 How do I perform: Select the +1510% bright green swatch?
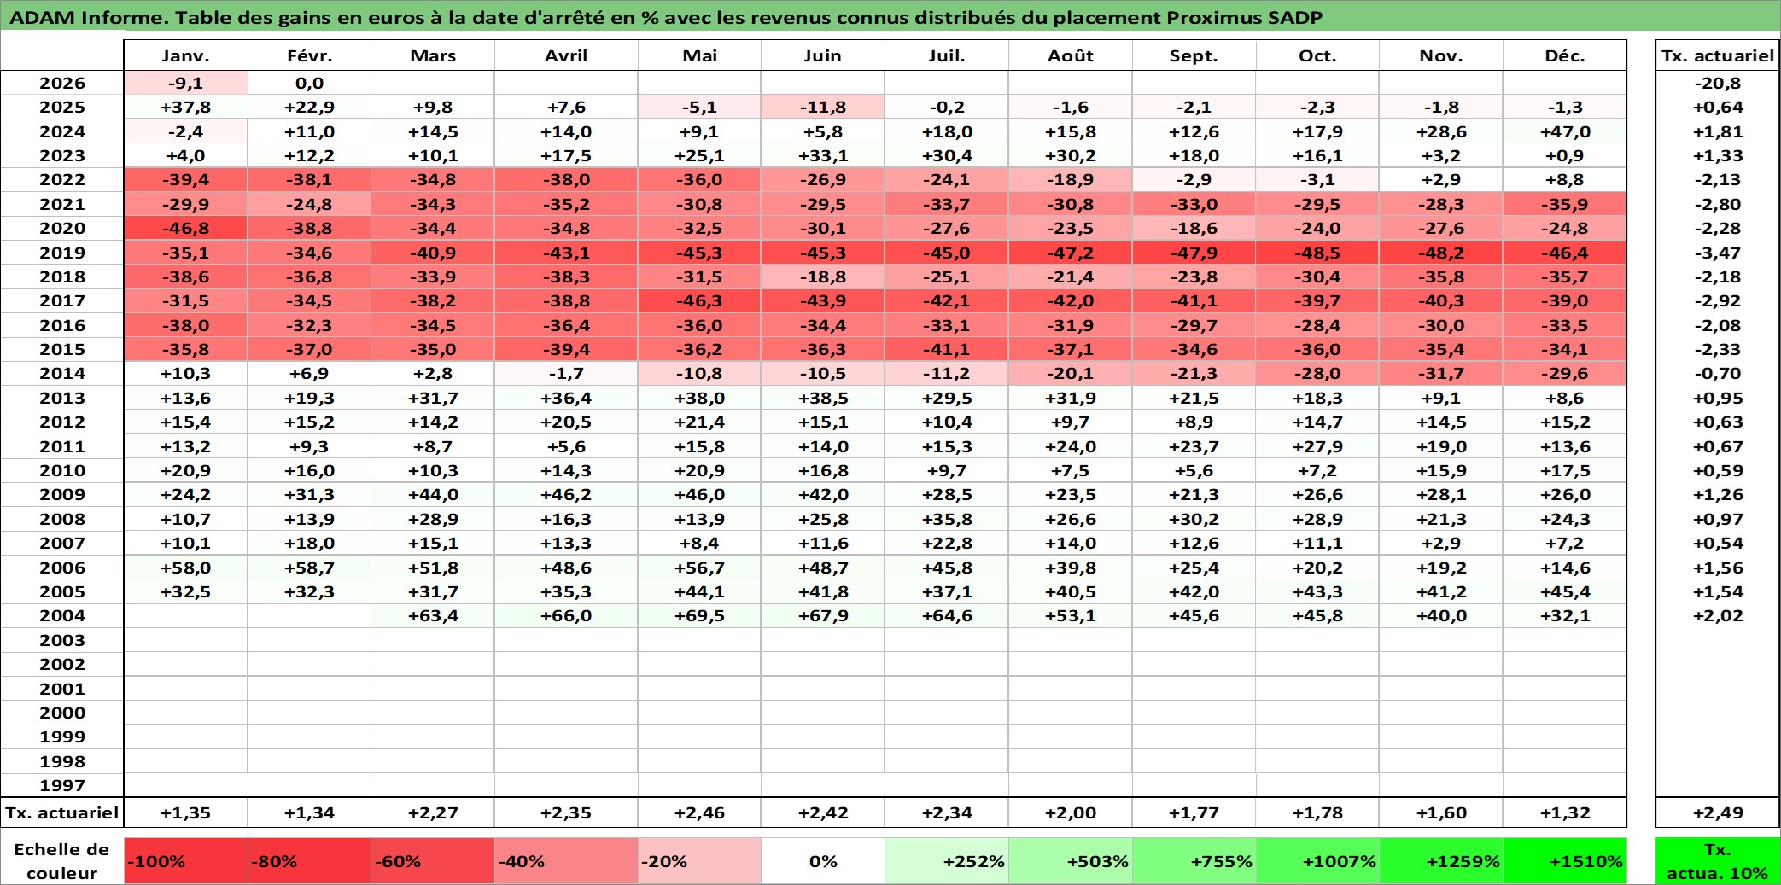pos(1565,861)
